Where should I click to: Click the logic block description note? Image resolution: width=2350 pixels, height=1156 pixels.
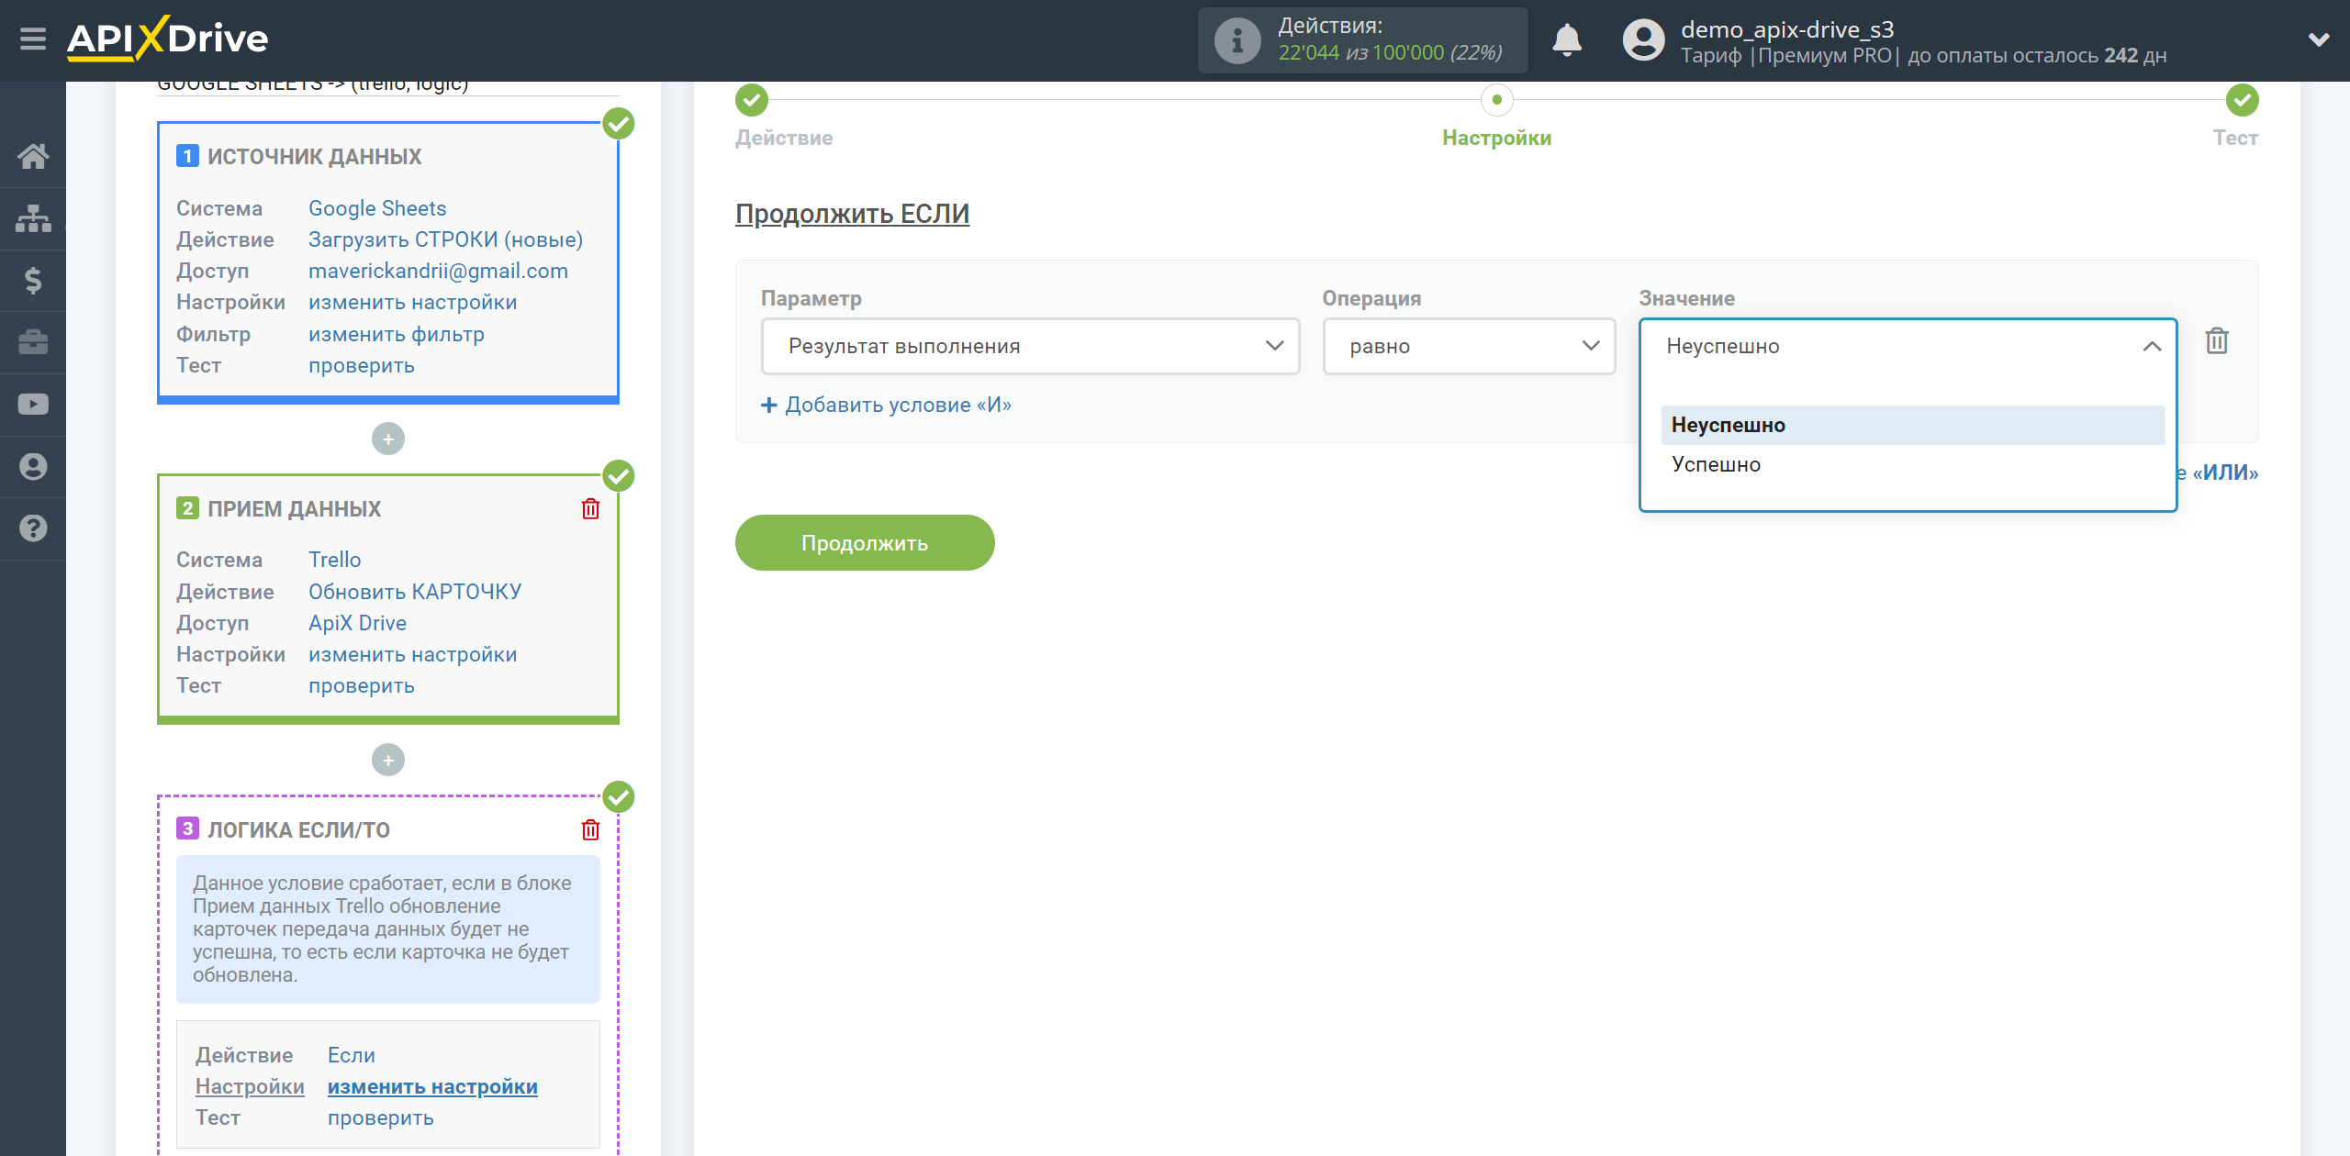pyautogui.click(x=387, y=928)
